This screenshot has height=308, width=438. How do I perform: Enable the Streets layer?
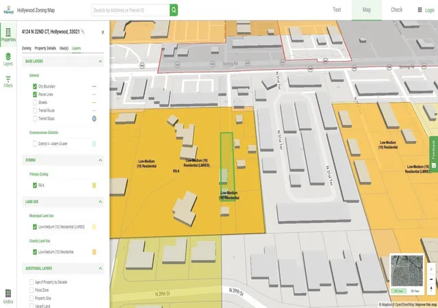35,103
